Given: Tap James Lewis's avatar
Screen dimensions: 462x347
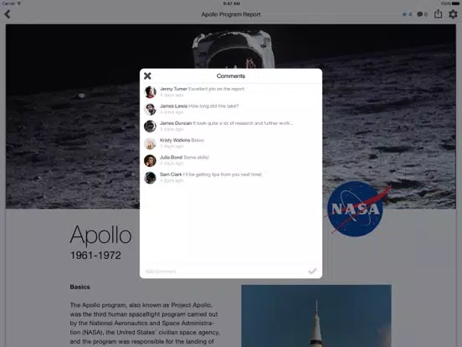Looking at the screenshot, I should click(x=150, y=109).
